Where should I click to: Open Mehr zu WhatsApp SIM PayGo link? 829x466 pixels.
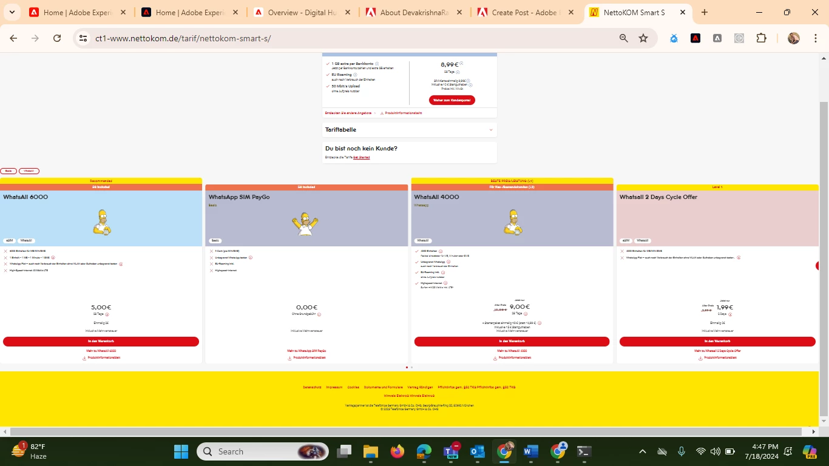pyautogui.click(x=306, y=351)
